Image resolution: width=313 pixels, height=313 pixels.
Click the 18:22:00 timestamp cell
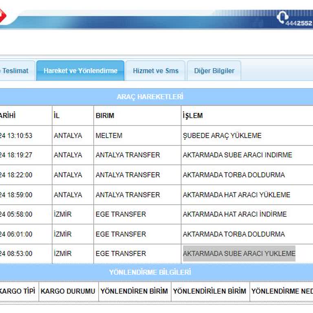[x=26, y=175]
